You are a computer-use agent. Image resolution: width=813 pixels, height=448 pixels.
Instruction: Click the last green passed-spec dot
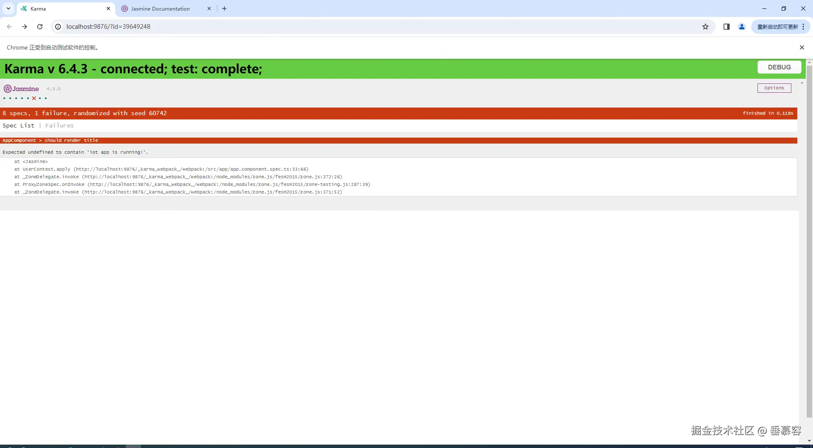pos(46,98)
